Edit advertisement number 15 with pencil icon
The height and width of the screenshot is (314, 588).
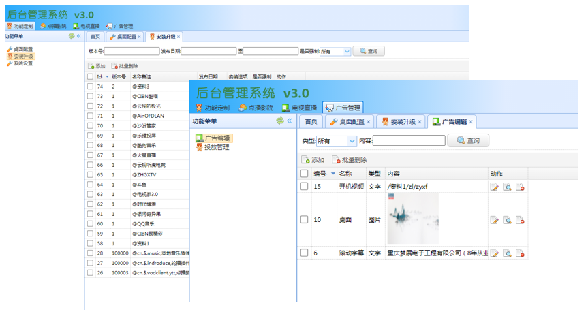coord(495,187)
